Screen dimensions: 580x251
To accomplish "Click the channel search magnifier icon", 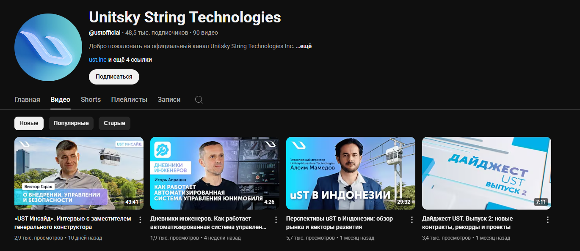I will pos(199,100).
